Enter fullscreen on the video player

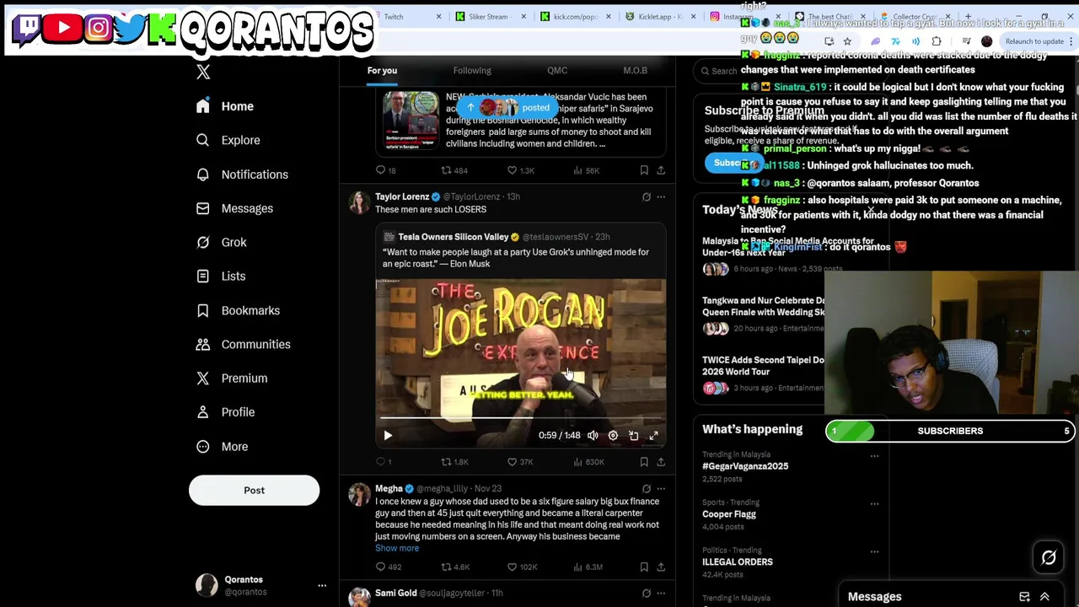(x=653, y=435)
